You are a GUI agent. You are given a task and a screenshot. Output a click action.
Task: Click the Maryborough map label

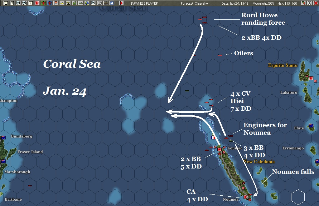coord(17,172)
